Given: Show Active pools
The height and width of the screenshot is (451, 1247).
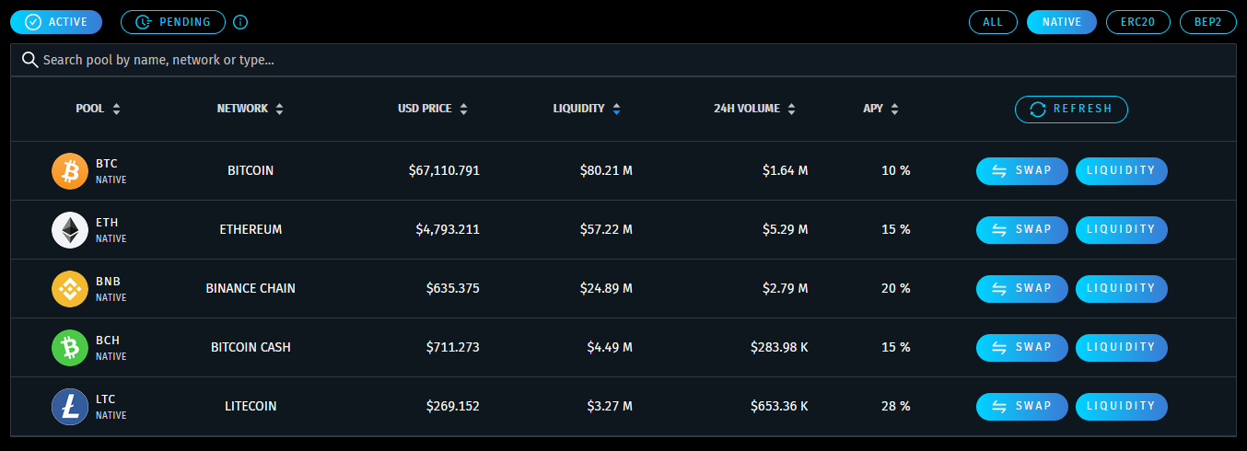Looking at the screenshot, I should point(56,22).
